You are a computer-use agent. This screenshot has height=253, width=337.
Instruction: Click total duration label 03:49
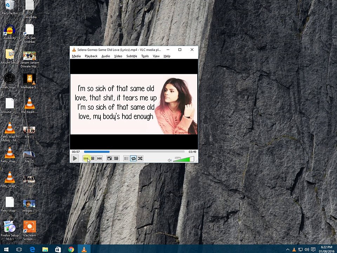click(x=192, y=152)
